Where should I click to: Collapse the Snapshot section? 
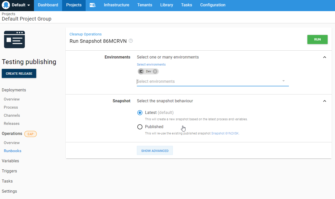tap(325, 101)
